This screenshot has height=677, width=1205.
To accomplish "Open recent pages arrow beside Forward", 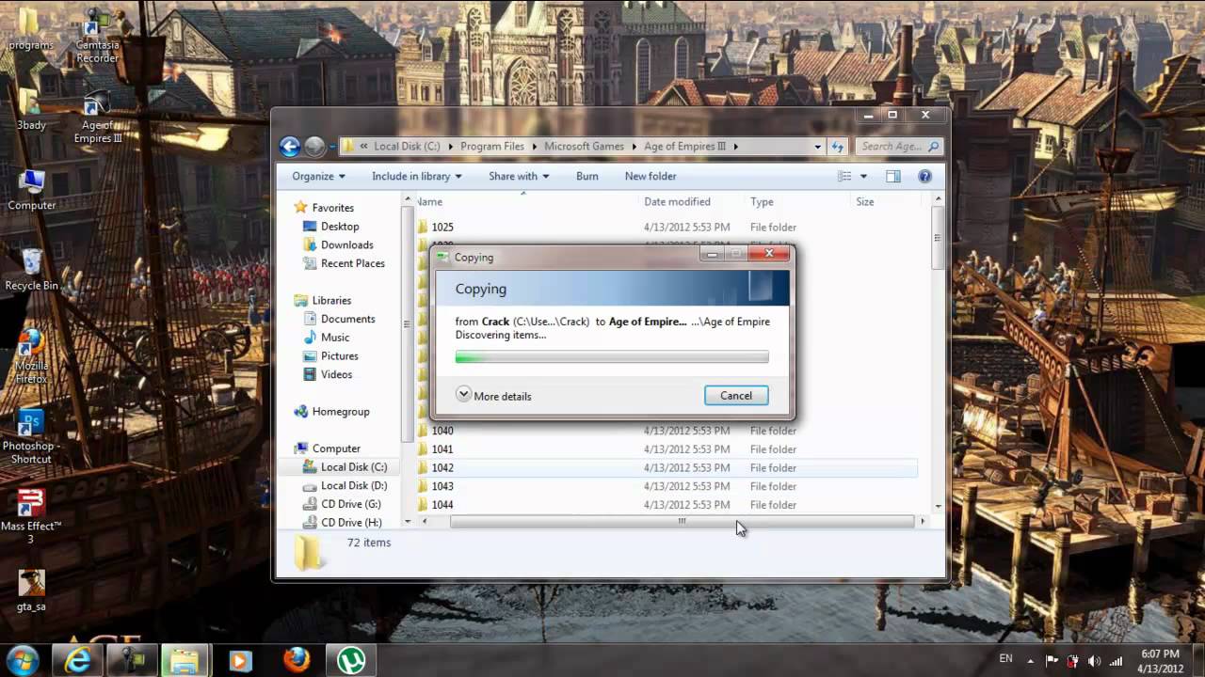I will [332, 147].
